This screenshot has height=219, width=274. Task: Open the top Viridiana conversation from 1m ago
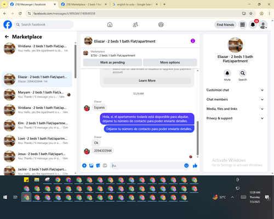coord(37,48)
